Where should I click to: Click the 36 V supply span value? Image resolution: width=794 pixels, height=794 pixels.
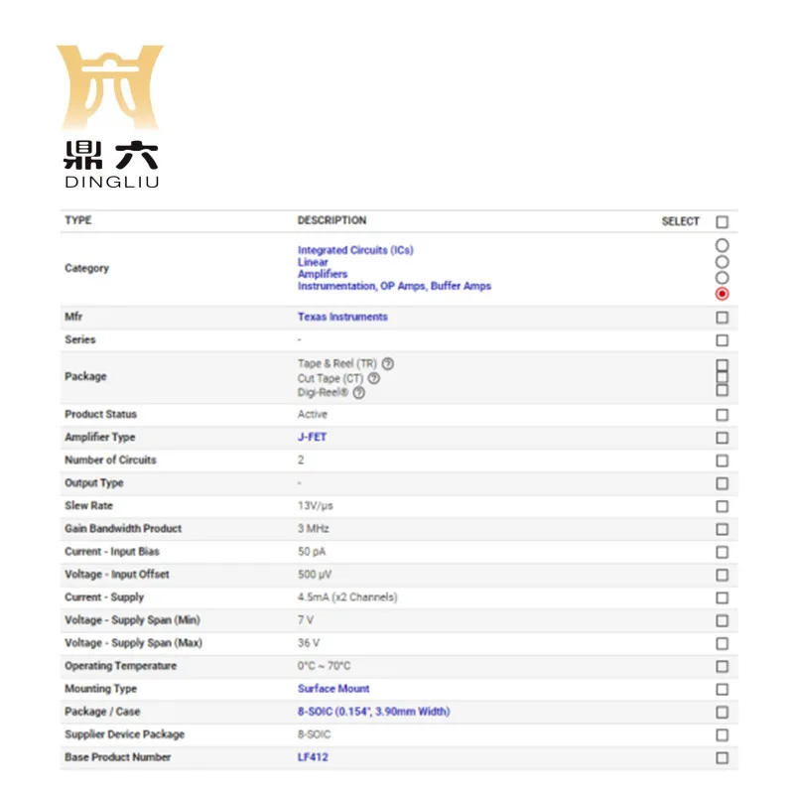tap(309, 643)
